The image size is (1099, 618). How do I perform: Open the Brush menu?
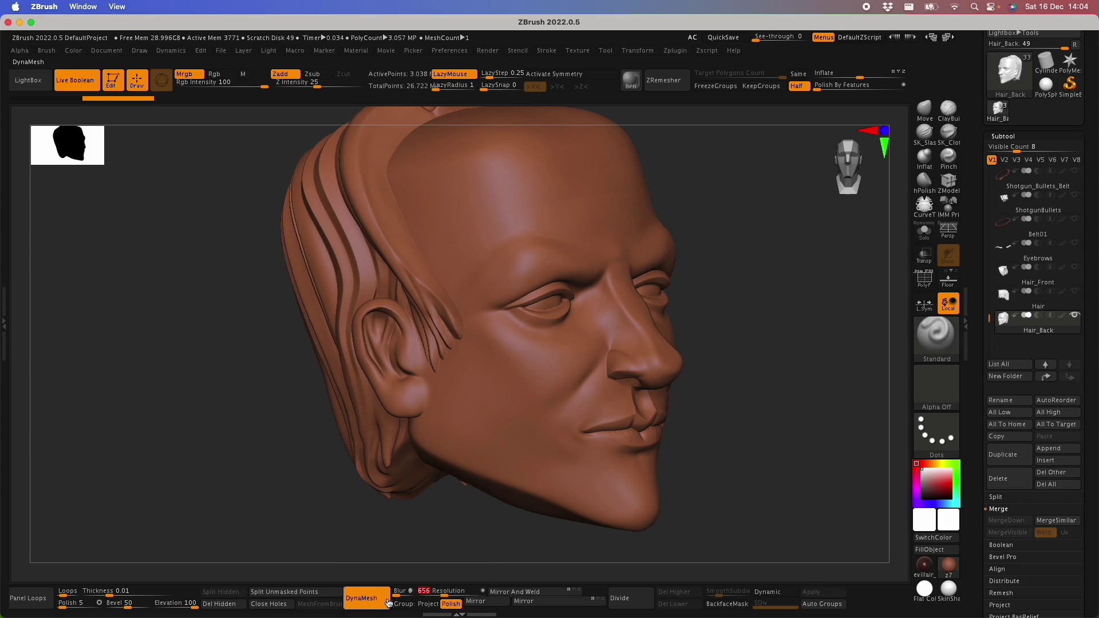pos(46,50)
